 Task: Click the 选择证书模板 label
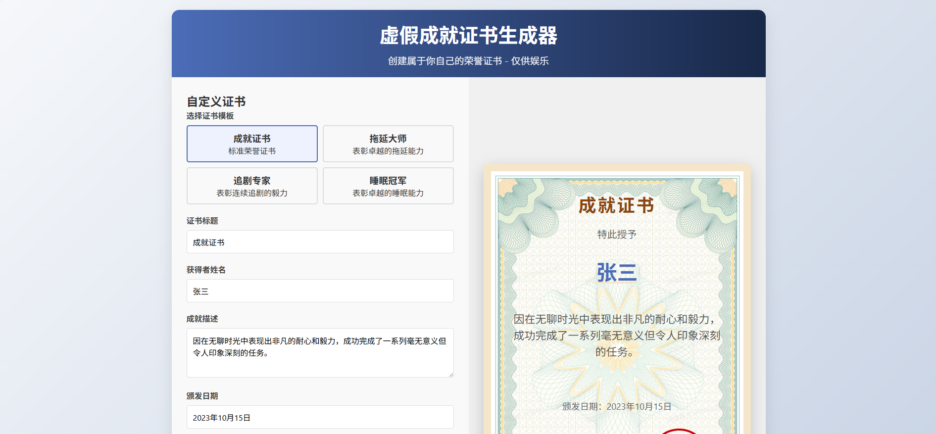pos(210,116)
